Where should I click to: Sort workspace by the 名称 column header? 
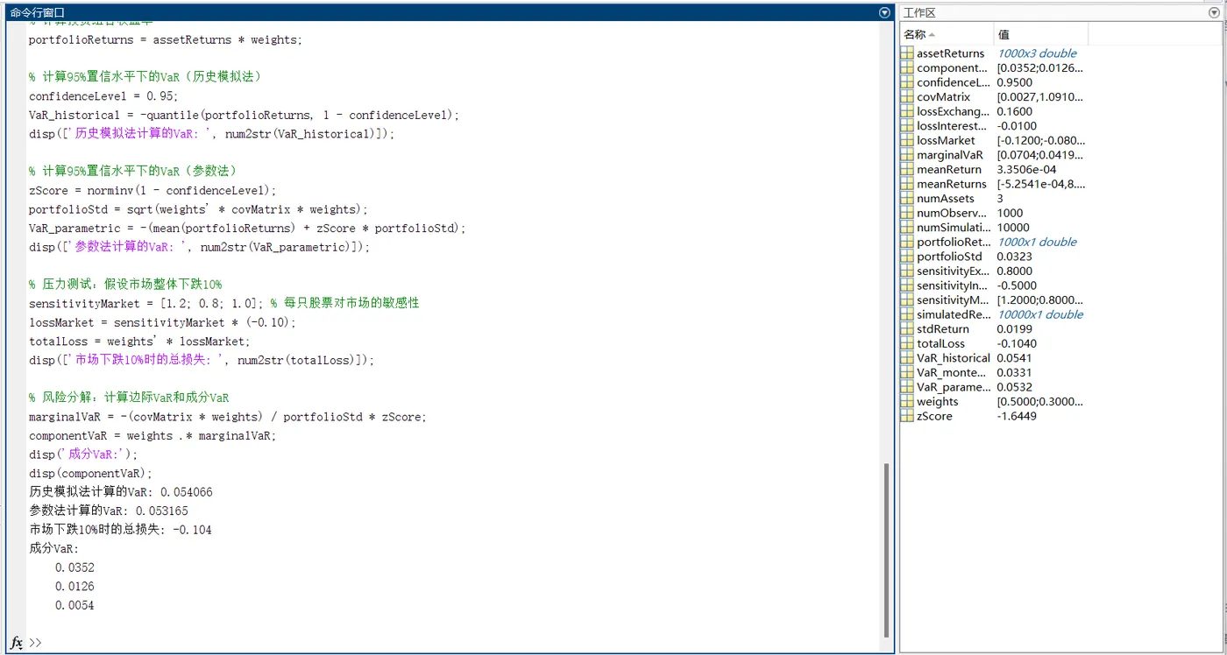pos(947,34)
